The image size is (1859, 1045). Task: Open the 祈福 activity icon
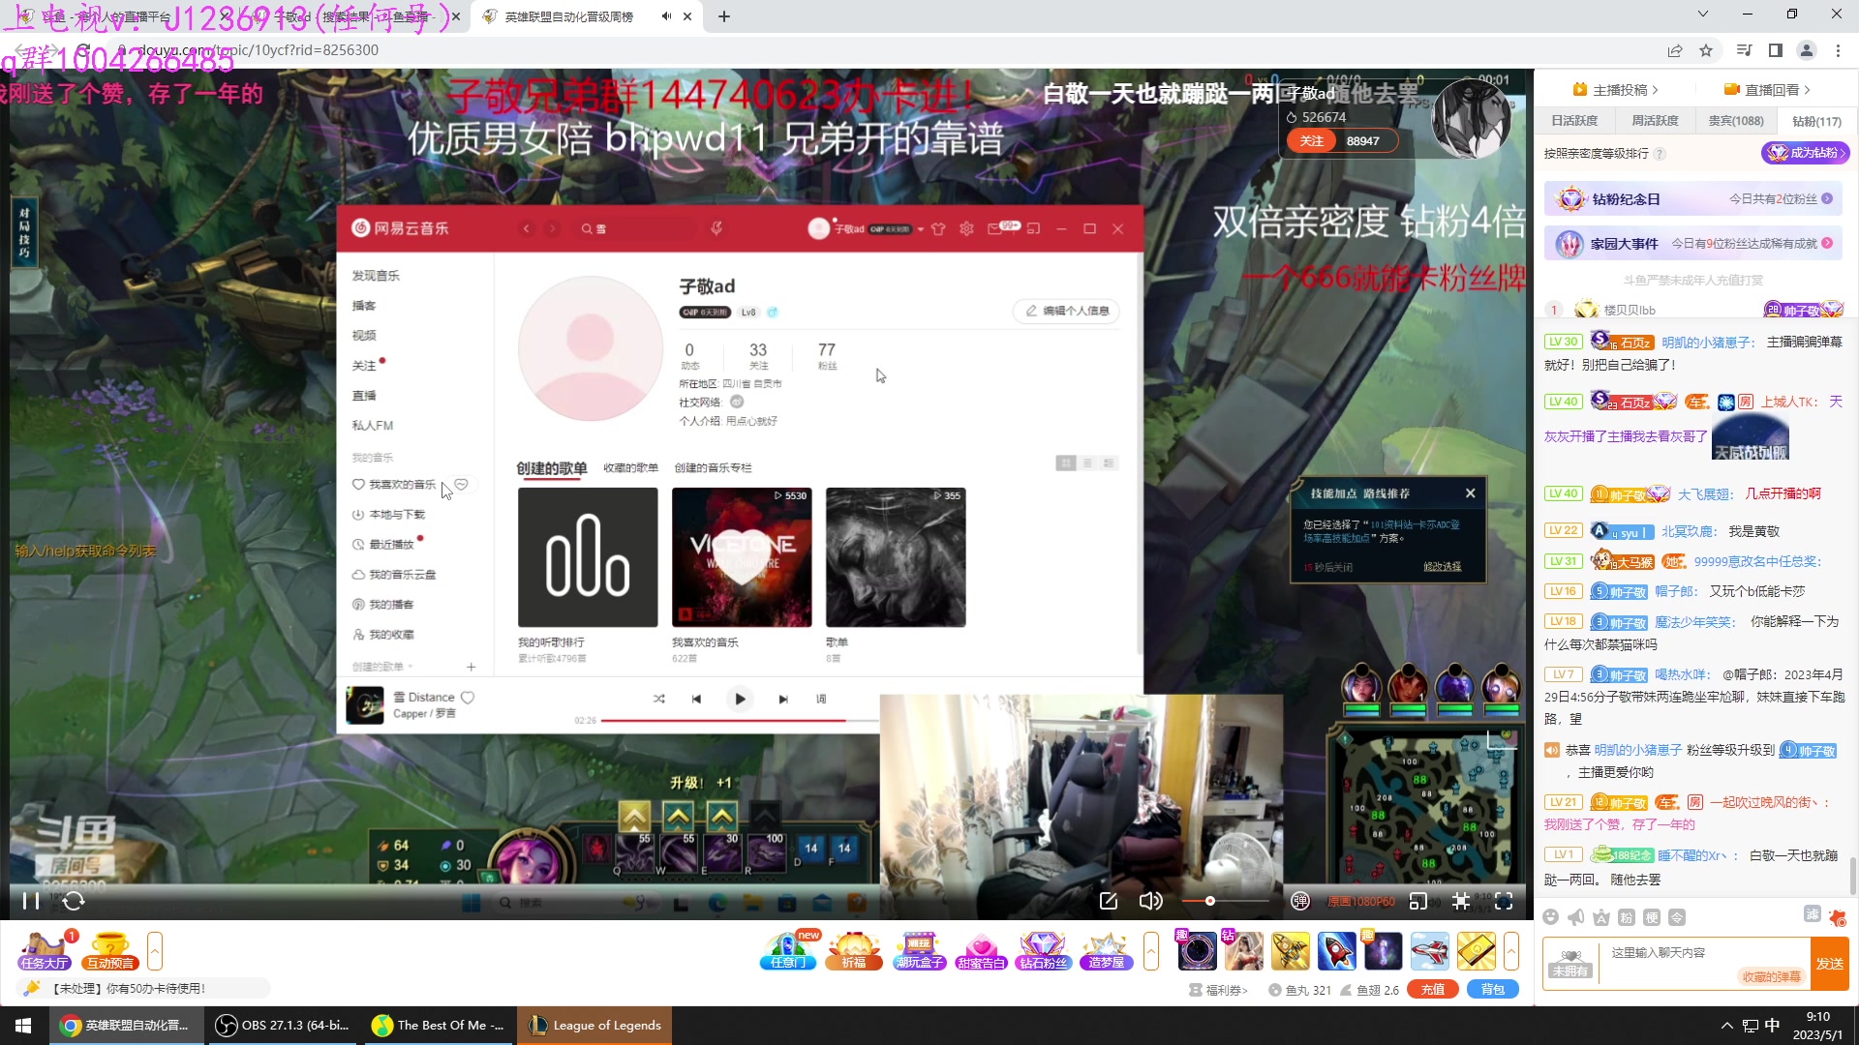pos(853,950)
